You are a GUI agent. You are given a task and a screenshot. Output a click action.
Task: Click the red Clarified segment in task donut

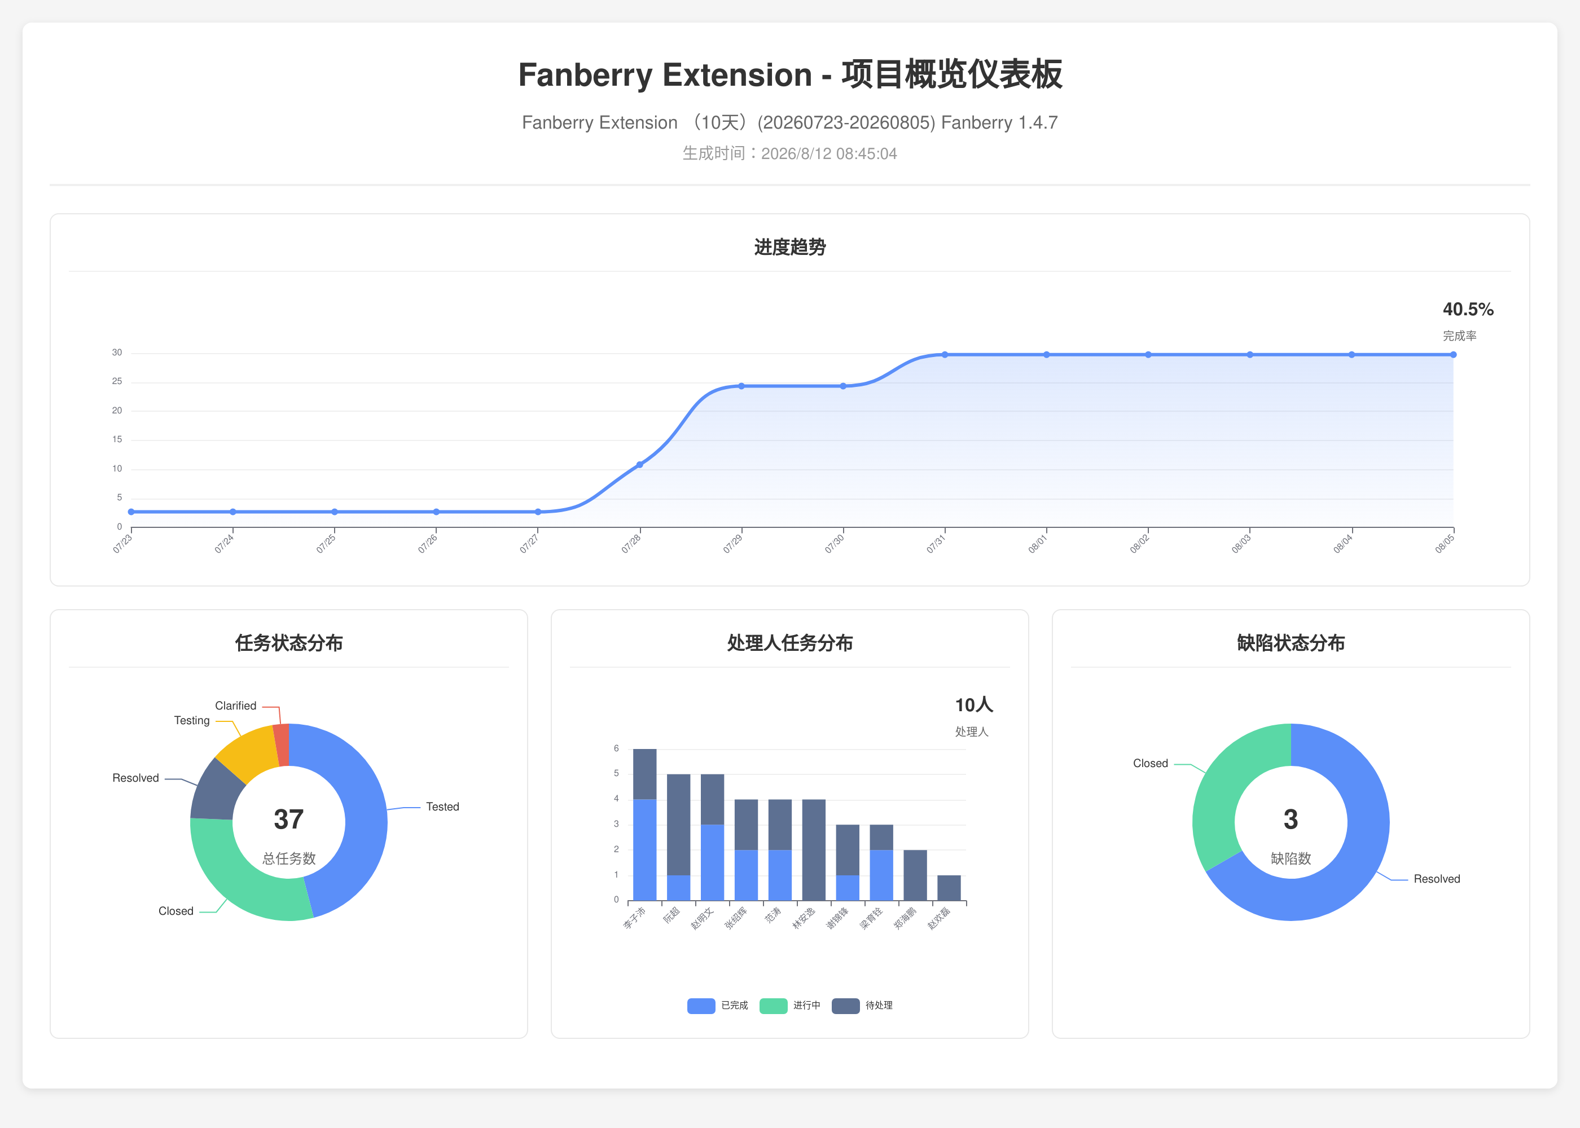282,744
